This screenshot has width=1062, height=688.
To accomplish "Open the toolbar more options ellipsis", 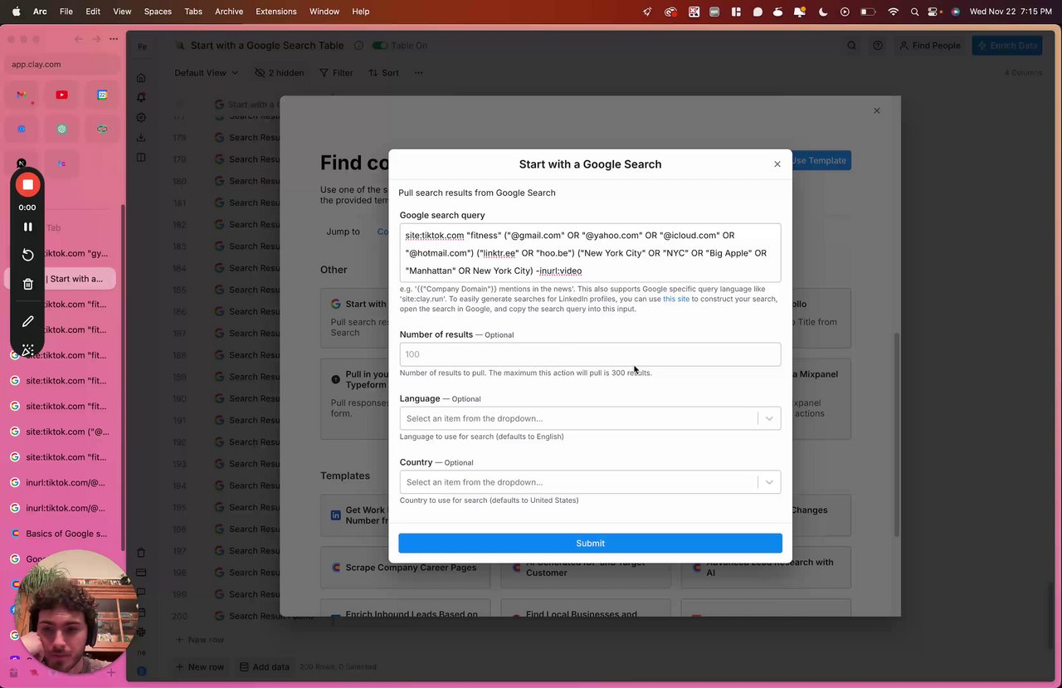I will coord(419,73).
